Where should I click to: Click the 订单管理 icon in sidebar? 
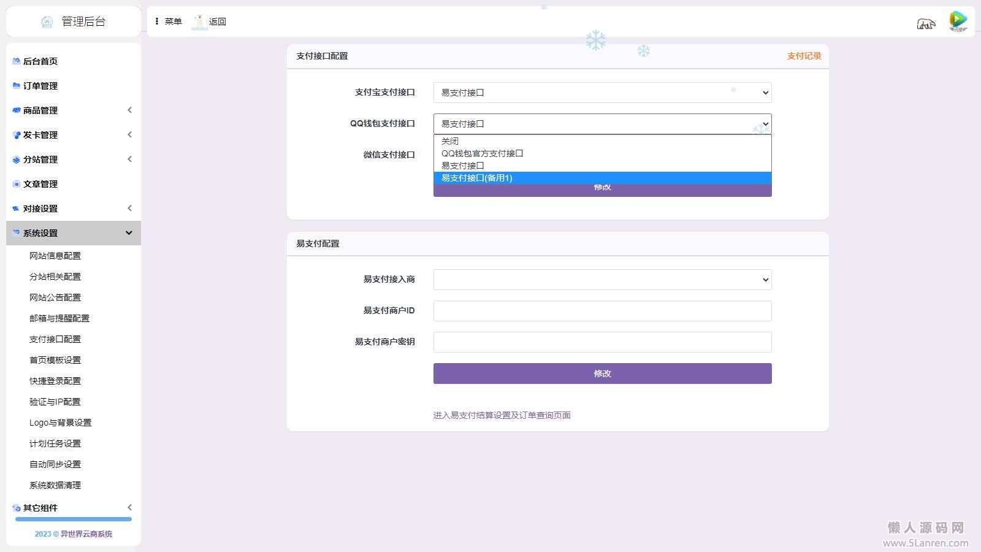pyautogui.click(x=17, y=86)
